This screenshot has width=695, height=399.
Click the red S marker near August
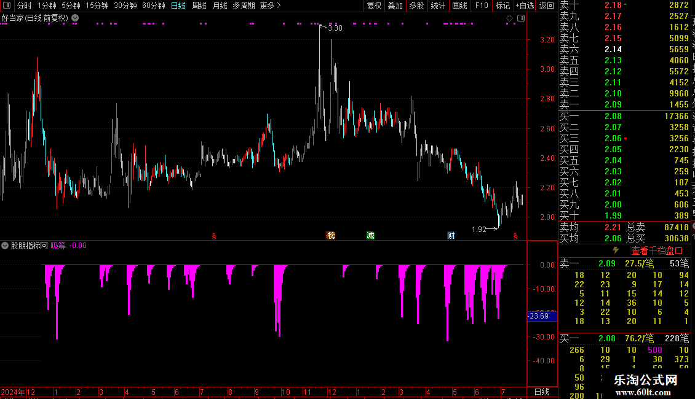point(213,236)
